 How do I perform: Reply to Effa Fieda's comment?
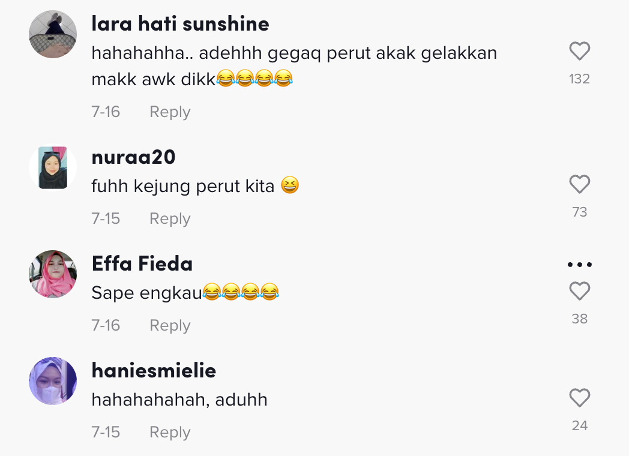(170, 326)
